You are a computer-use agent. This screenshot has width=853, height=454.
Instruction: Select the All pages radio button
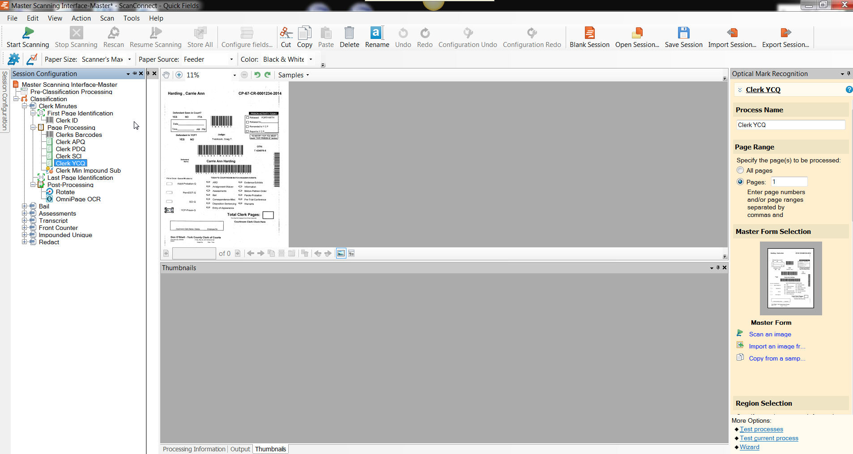(740, 170)
